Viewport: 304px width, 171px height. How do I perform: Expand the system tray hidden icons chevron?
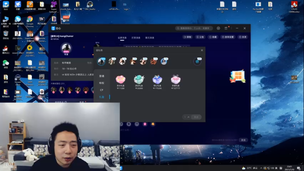(x=261, y=168)
